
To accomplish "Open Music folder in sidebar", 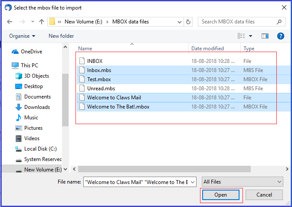I will click(31, 118).
